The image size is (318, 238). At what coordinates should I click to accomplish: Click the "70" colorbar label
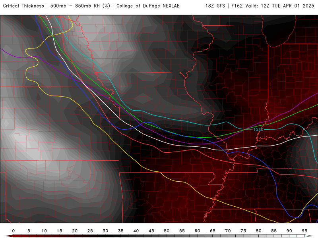[228, 231]
